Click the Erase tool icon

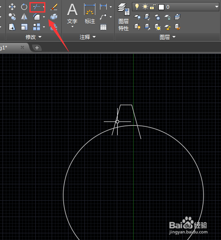click(54, 7)
